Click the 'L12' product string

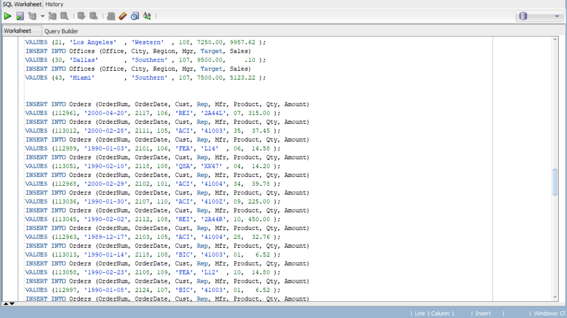tap(210, 273)
